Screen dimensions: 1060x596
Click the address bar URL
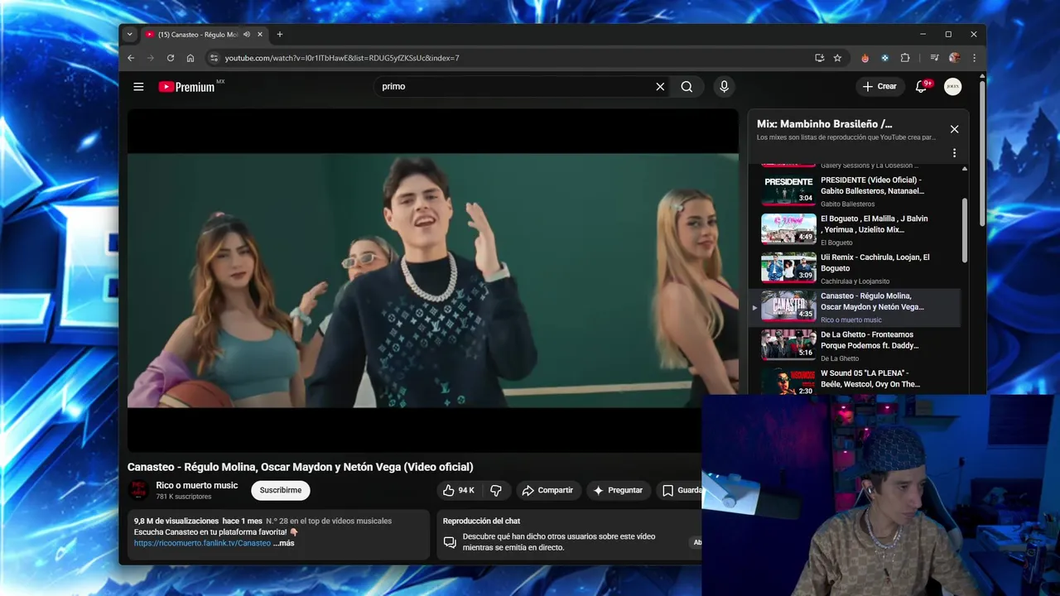click(x=342, y=58)
